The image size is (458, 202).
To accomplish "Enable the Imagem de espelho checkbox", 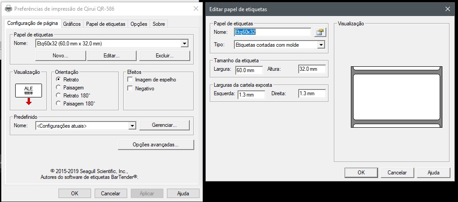I will tap(130, 80).
